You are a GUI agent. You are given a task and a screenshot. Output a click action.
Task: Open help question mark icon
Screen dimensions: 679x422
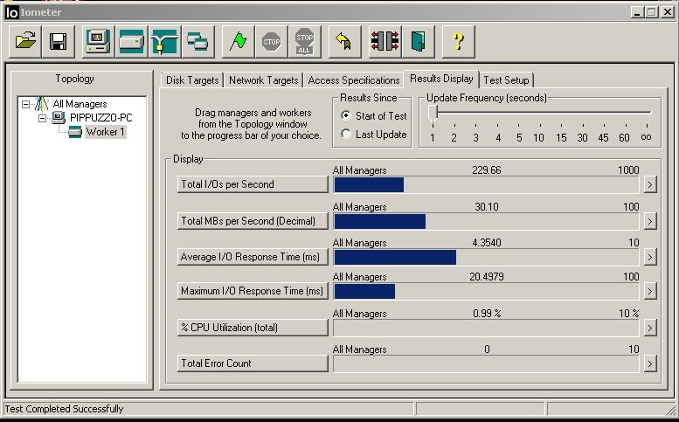click(458, 42)
